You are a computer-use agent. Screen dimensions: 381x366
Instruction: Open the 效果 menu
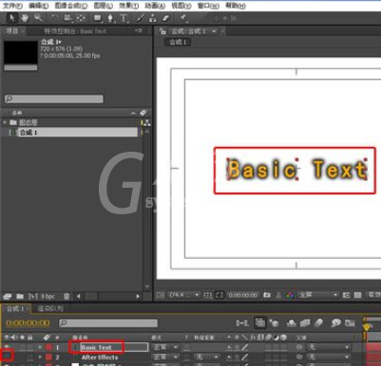[129, 6]
